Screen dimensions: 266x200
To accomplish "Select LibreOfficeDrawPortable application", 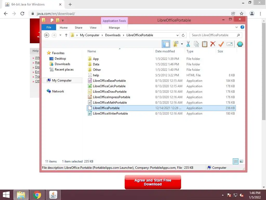I will [161, 91].
